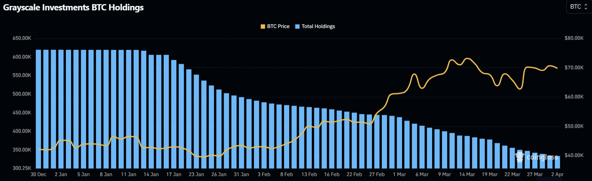Select the 5 Jan x-axis label

[x=84, y=174]
